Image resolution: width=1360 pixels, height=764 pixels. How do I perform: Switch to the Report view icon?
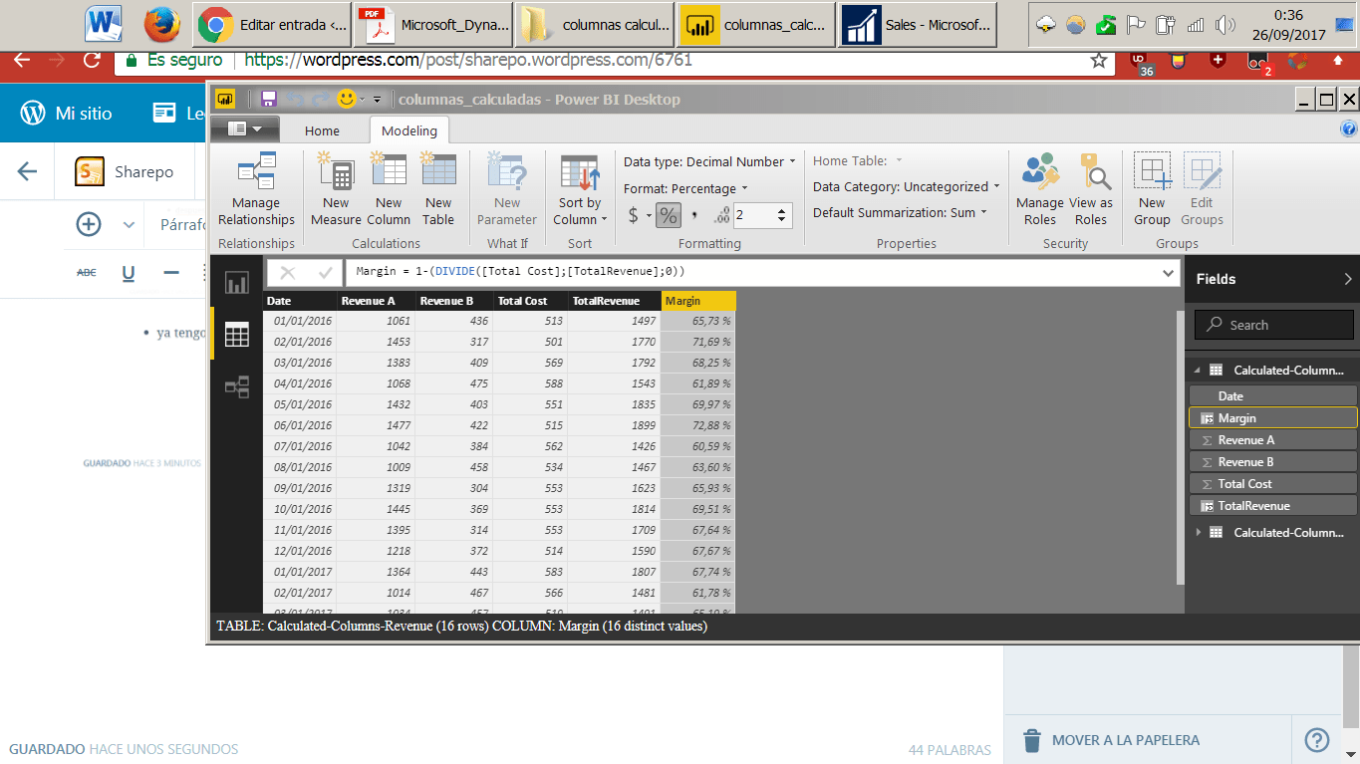tap(237, 283)
